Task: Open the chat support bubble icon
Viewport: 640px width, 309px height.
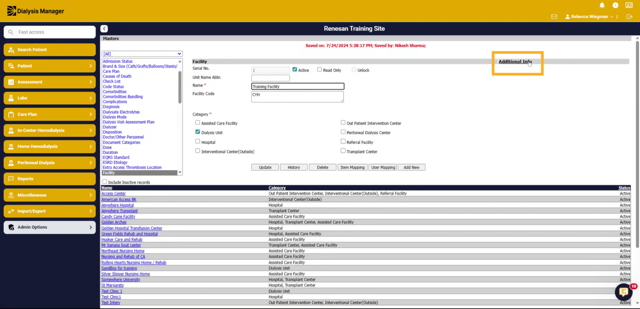Action: [x=624, y=292]
